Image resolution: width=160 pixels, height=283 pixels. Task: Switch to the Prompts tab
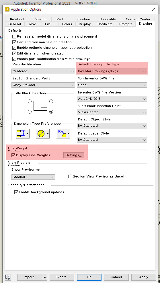(126, 24)
